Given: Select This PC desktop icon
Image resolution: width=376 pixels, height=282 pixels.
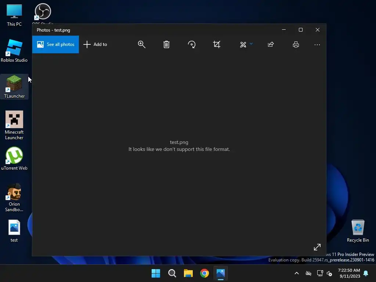Looking at the screenshot, I should click(x=14, y=15).
